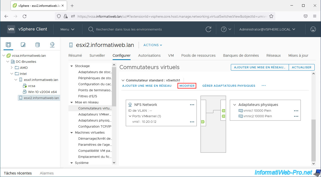Viewport: 321px width, 177px height.
Task: Open the ACTIONS dropdown for esxi2
Action: [x=153, y=45]
